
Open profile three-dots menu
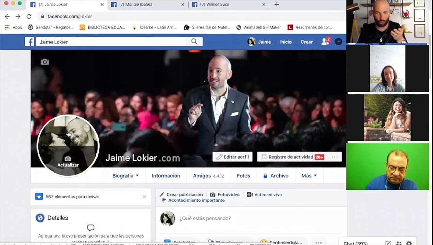point(335,157)
